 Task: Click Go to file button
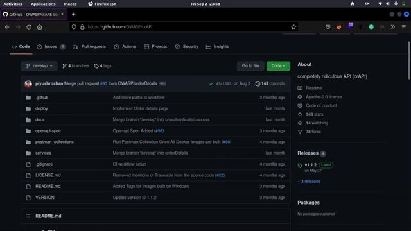point(250,66)
